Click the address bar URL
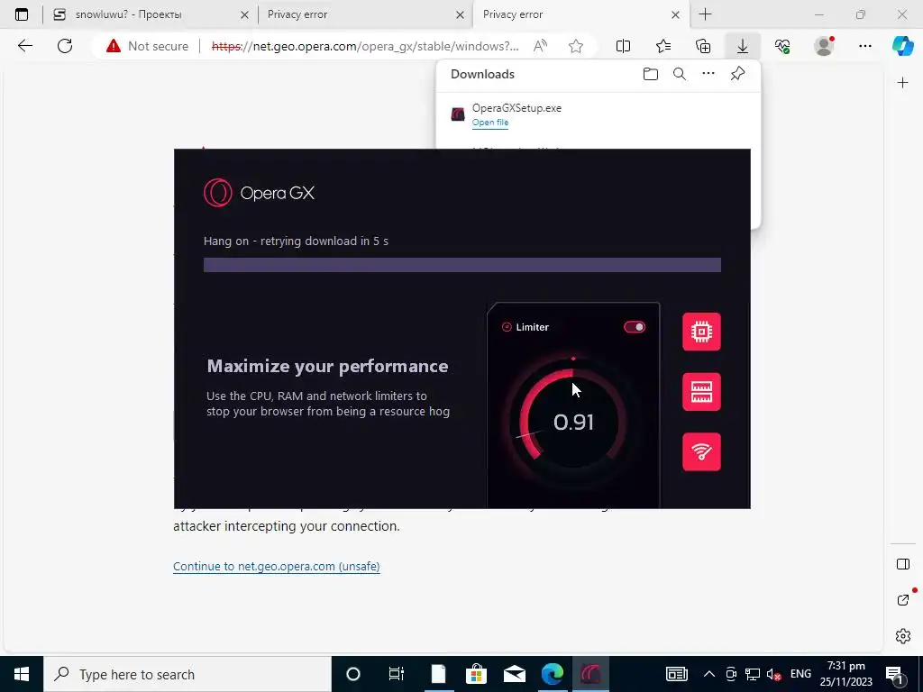This screenshot has height=692, width=923. click(365, 46)
